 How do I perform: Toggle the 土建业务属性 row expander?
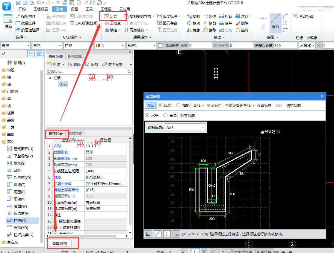coord(55,228)
